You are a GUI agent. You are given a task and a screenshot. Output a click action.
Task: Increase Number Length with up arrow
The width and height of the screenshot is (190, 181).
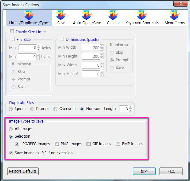130,107
